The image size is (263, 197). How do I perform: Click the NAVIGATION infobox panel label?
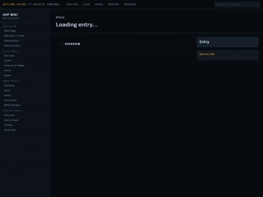coord(207,54)
